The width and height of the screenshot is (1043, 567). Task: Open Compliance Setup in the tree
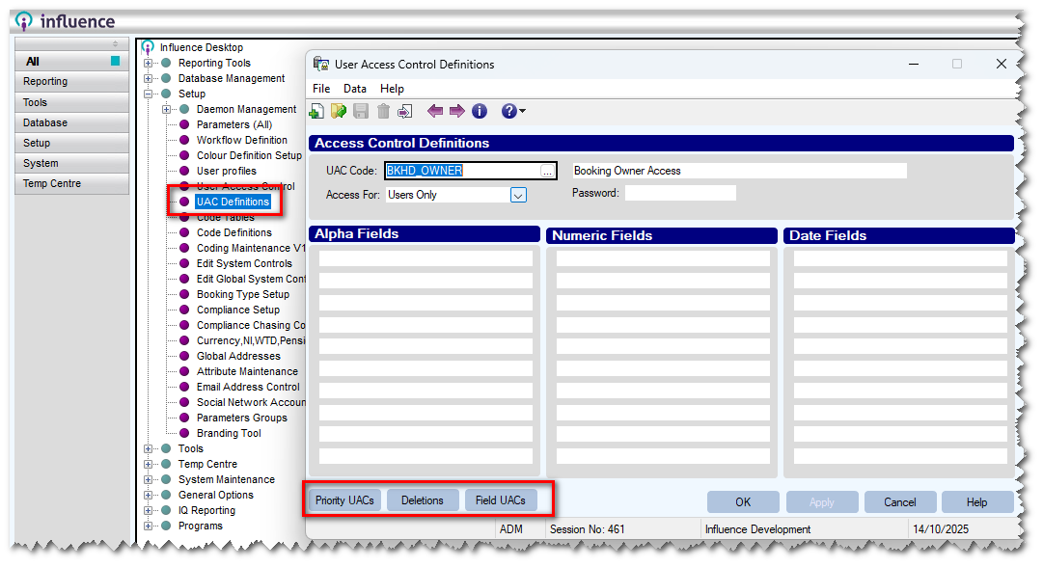238,310
